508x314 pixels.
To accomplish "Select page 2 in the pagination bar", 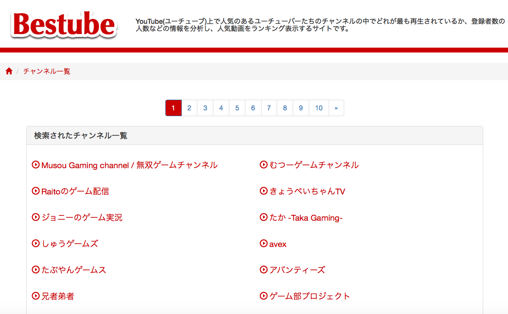I will tap(189, 108).
